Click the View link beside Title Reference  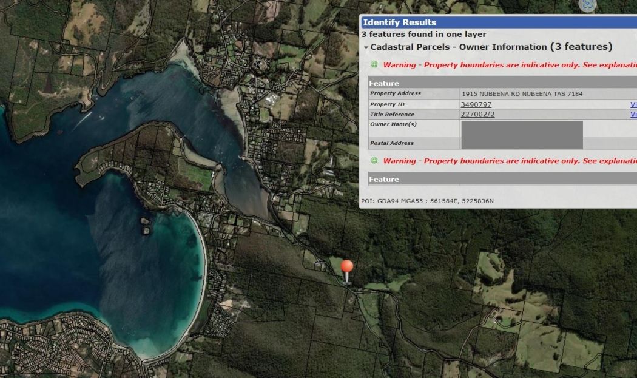[634, 114]
